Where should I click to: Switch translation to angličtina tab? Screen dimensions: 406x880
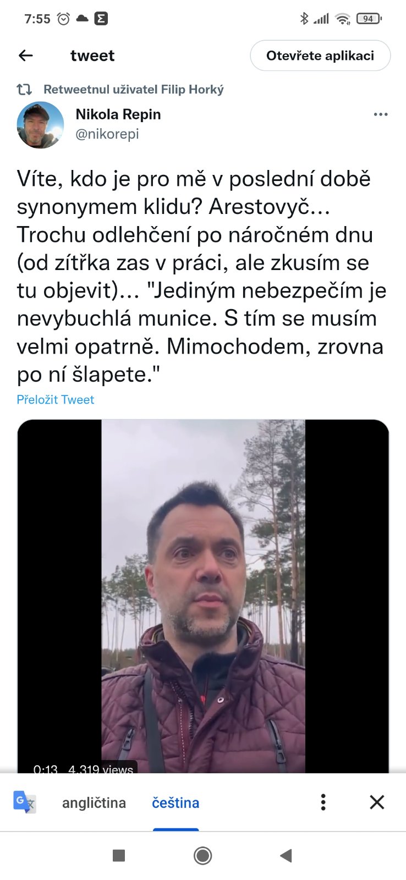[94, 803]
